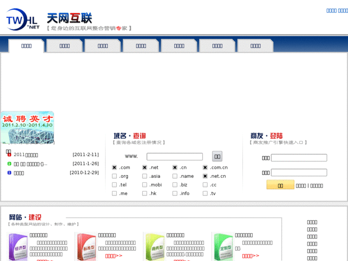
Task: Click the blue links at the top-right corner
Action: pos(337,11)
